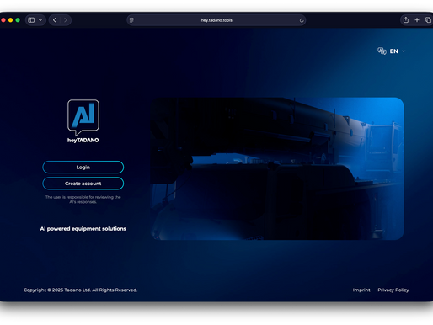Click the Create account button
The width and height of the screenshot is (433, 325).
click(x=83, y=184)
